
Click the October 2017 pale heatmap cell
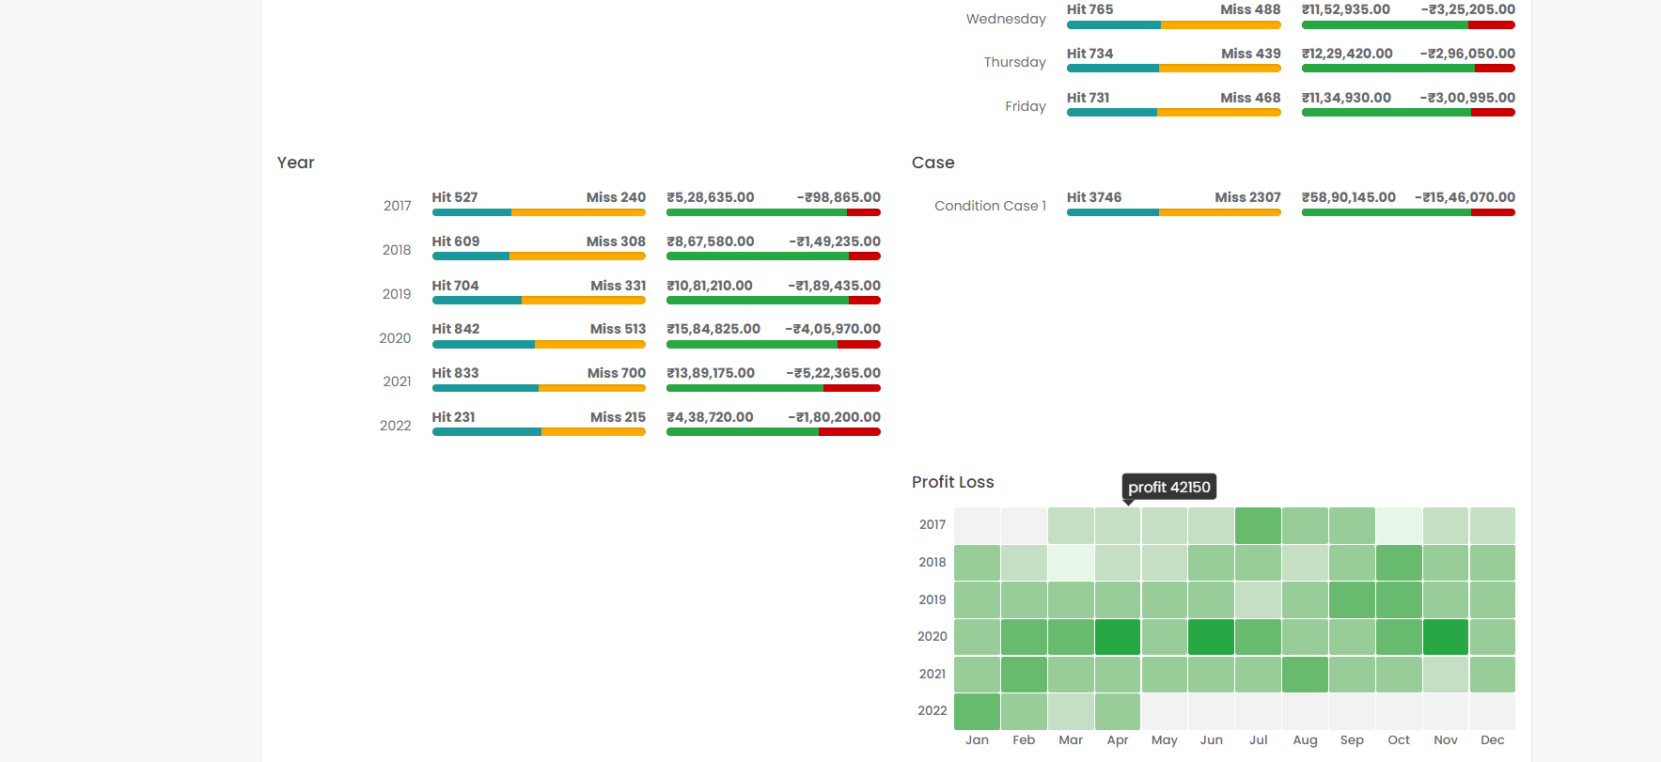point(1398,525)
